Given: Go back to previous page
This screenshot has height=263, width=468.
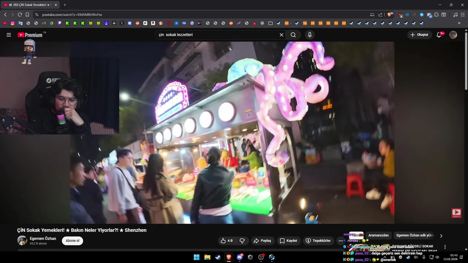Looking at the screenshot, I should pos(5,15).
